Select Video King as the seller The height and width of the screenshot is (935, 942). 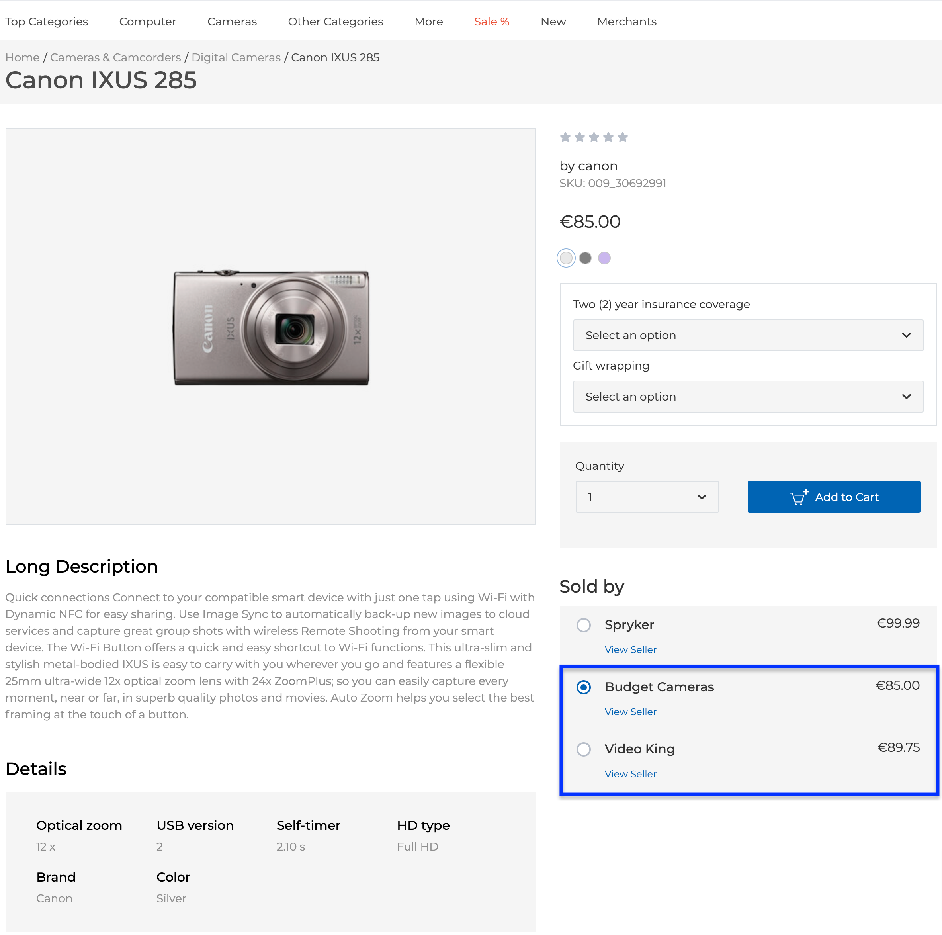coord(584,749)
